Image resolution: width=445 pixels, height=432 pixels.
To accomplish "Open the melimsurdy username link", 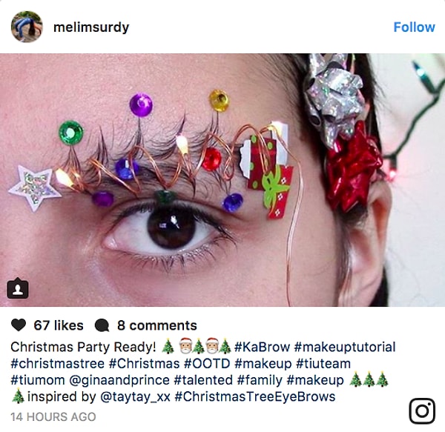I will pos(91,27).
